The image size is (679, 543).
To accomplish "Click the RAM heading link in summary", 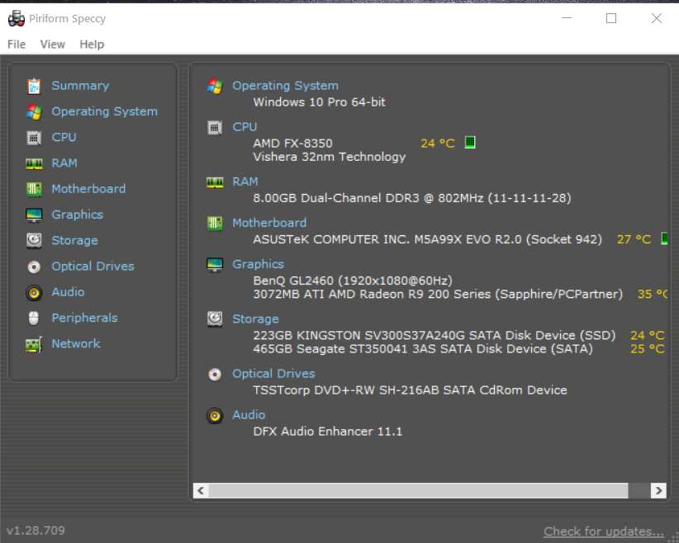I will pos(245,182).
